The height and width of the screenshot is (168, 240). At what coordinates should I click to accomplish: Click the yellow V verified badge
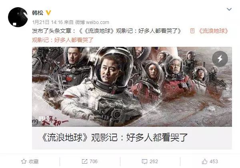(48, 13)
